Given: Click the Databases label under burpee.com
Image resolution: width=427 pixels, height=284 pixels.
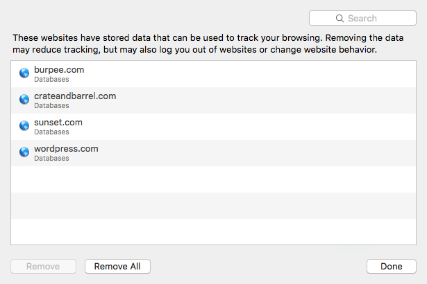Looking at the screenshot, I should tap(51, 79).
